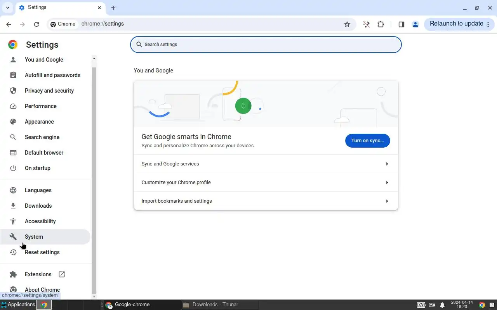Click the pinned extension icon next to star
This screenshot has height=310, width=497.
point(366,24)
